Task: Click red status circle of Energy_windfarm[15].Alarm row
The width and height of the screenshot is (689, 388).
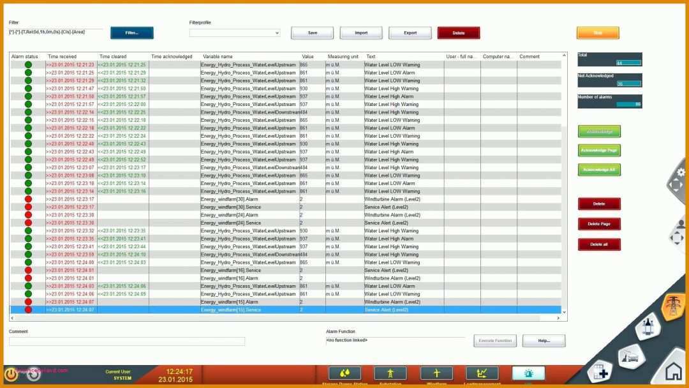Action: click(x=28, y=302)
